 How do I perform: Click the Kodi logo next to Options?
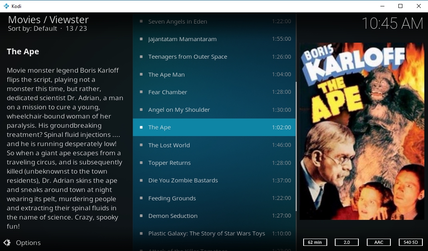(8, 243)
